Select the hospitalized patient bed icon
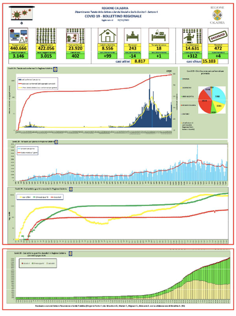The width and height of the screenshot is (236, 316). 133,36
